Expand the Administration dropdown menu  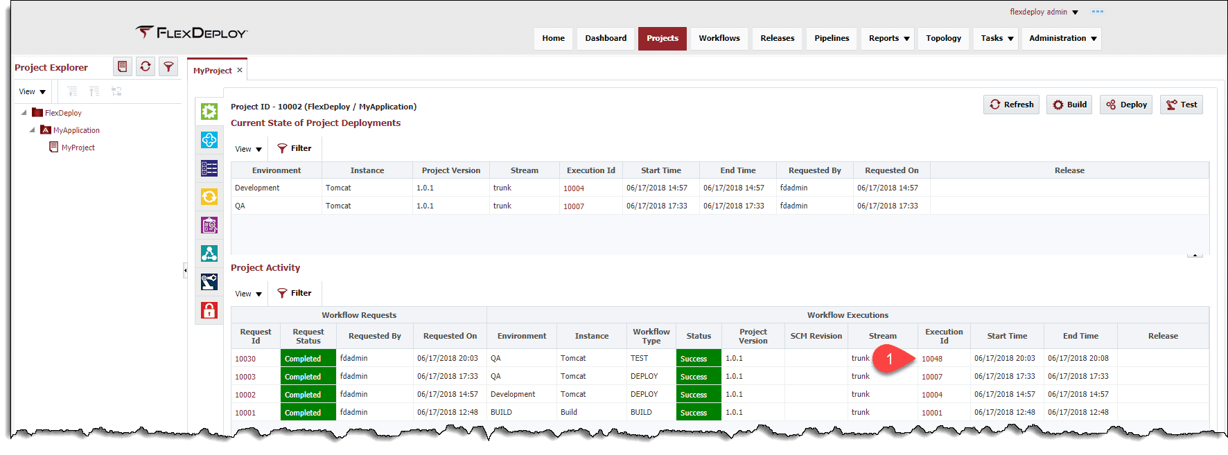tap(1062, 38)
